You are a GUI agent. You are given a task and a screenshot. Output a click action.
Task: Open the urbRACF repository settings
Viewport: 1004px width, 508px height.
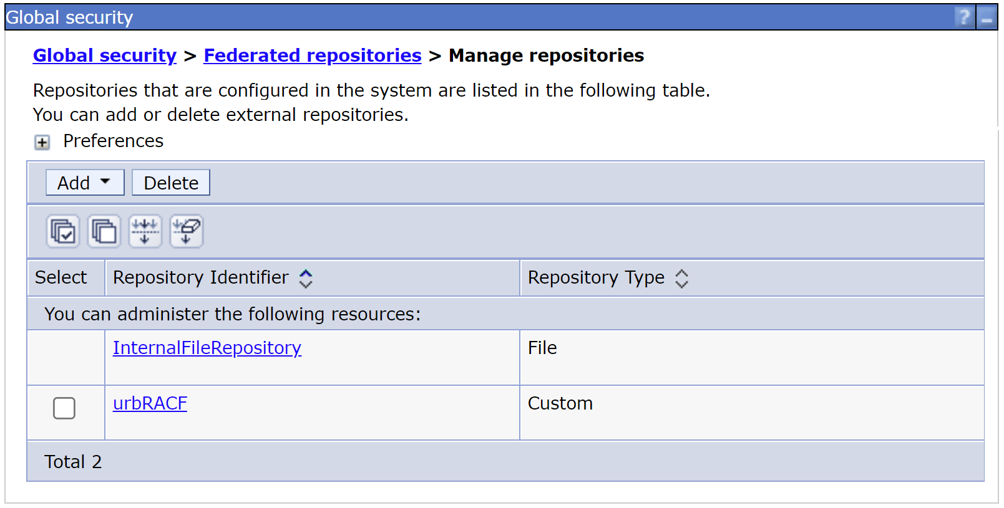point(150,403)
